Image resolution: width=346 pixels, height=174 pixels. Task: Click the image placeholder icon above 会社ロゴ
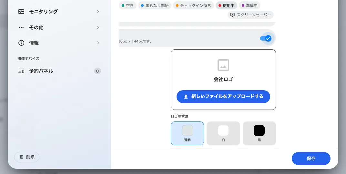[223, 65]
